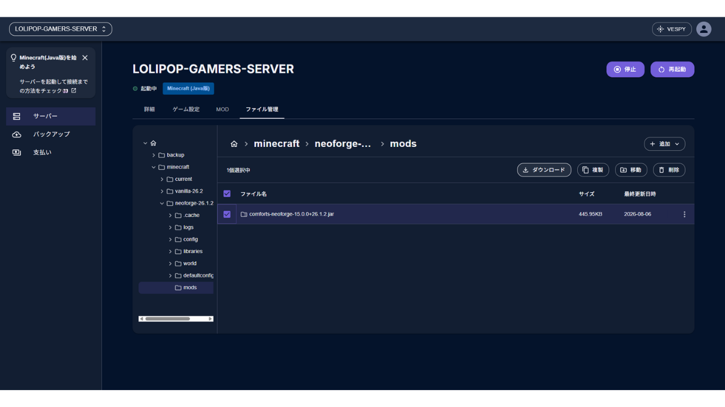Select the config folder in tree
Image resolution: width=725 pixels, height=407 pixels.
[x=186, y=240]
